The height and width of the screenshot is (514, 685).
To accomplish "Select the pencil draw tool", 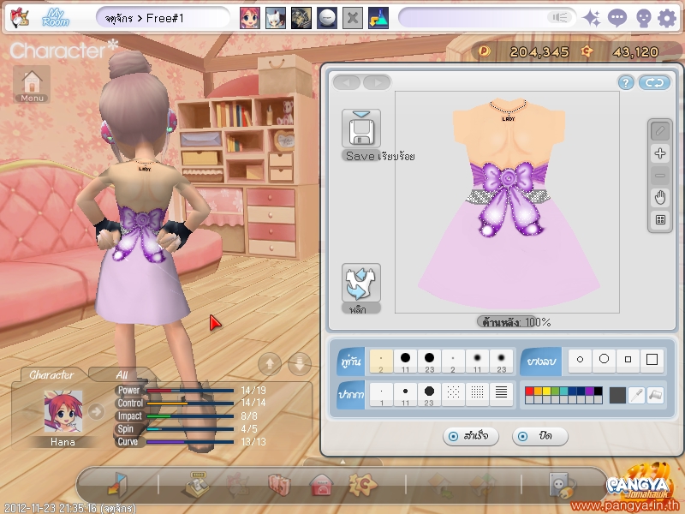I will click(659, 131).
